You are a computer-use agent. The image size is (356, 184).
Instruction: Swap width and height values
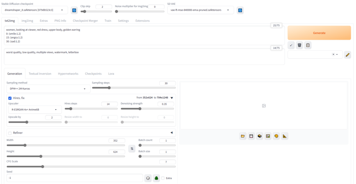132,149
